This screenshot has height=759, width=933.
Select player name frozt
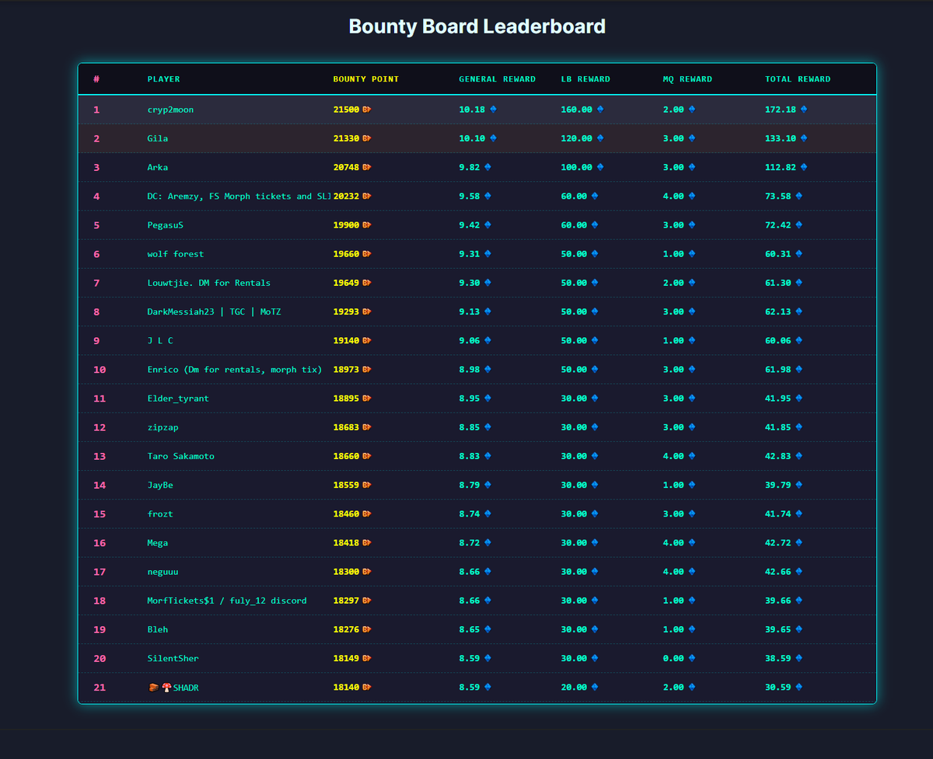160,514
